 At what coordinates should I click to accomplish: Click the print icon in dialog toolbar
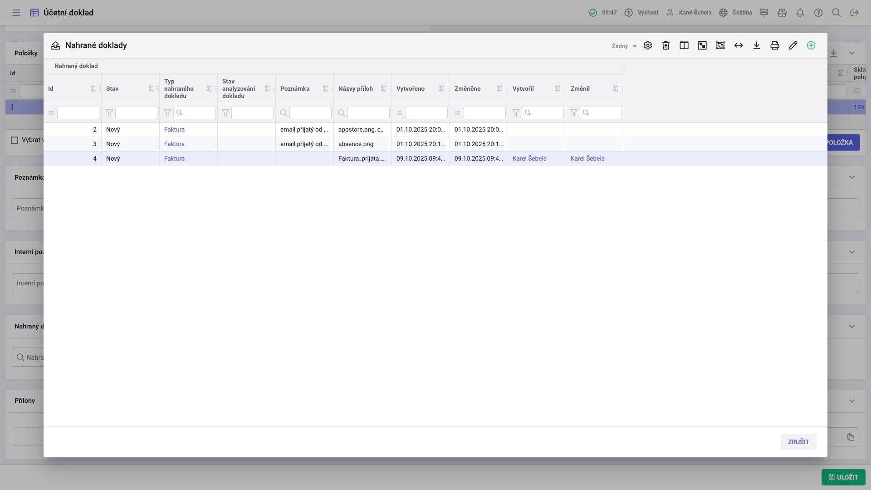click(x=774, y=45)
